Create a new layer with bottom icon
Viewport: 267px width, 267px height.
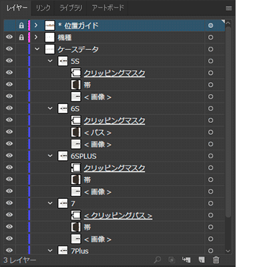pyautogui.click(x=202, y=260)
